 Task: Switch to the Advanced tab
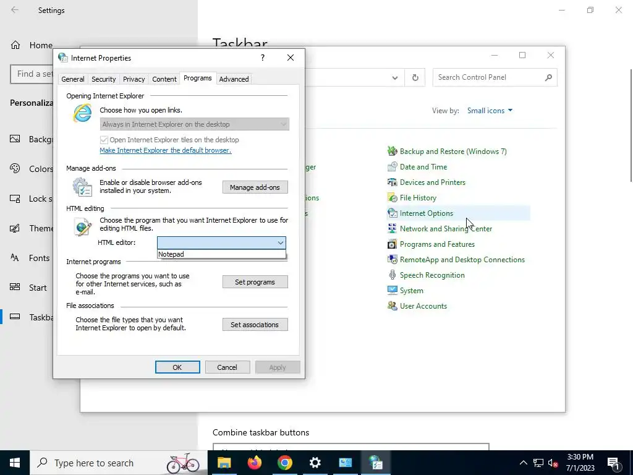click(234, 79)
